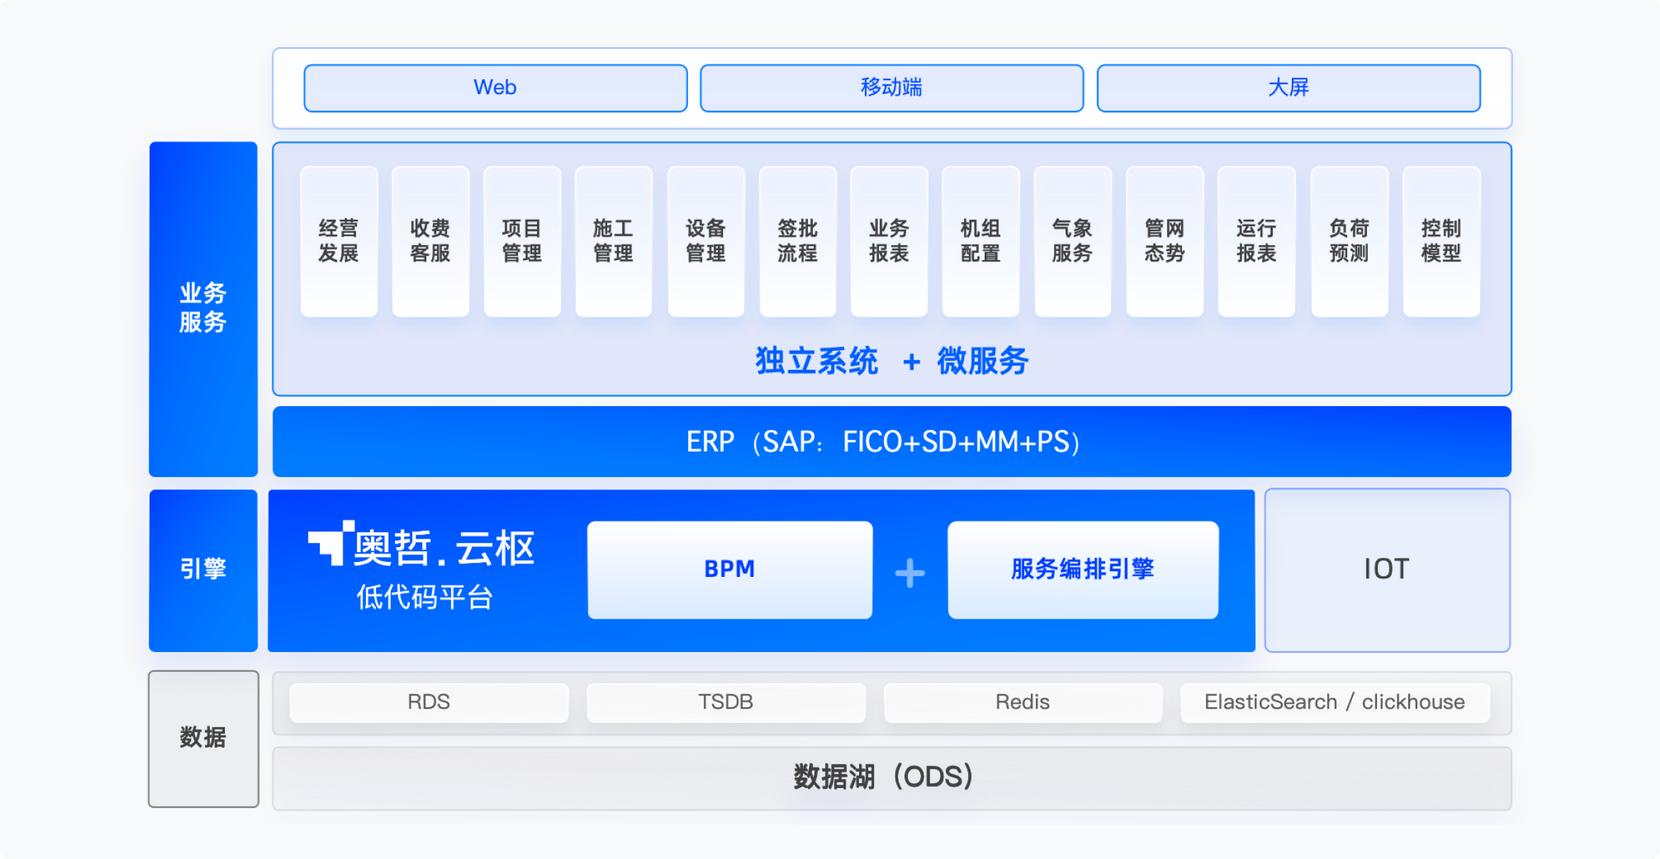Click the 低代码平台 text
1660x859 pixels.
coord(424,597)
